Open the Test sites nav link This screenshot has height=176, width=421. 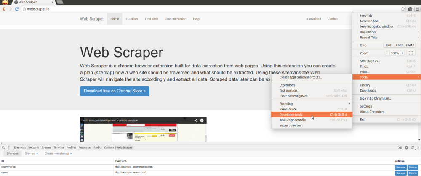coord(151,19)
